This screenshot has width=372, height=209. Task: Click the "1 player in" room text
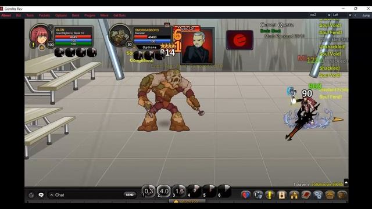pos(302,184)
